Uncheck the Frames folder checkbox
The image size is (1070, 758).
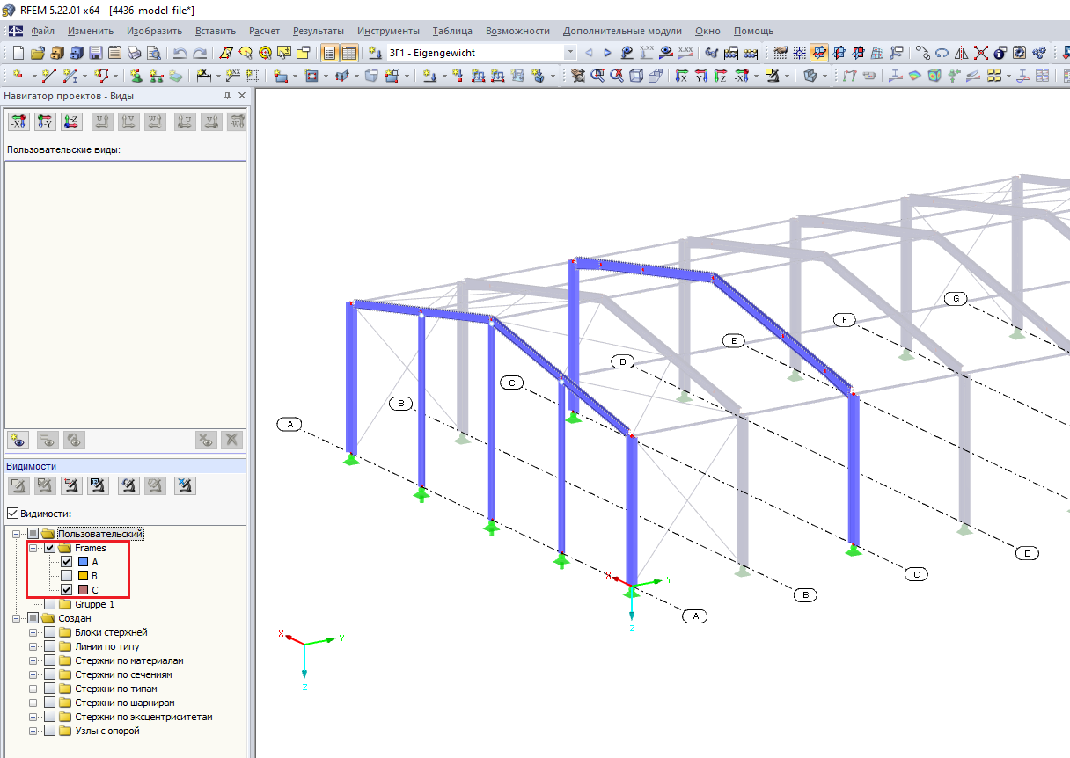[x=50, y=548]
